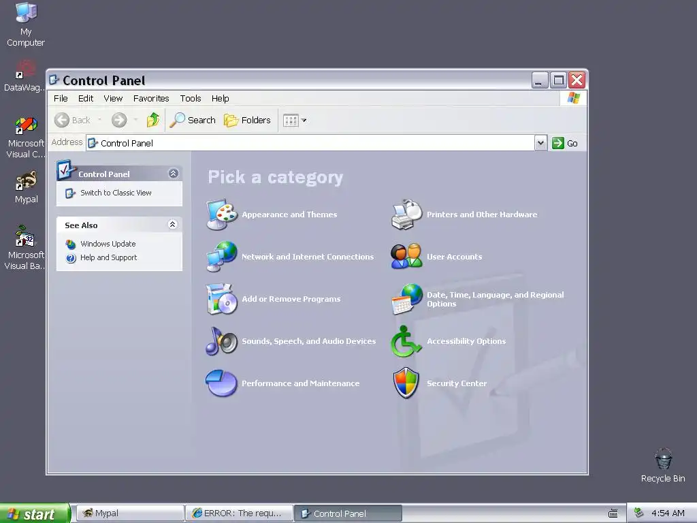This screenshot has height=523, width=697.
Task: Click User Accounts link text
Action: point(454,257)
